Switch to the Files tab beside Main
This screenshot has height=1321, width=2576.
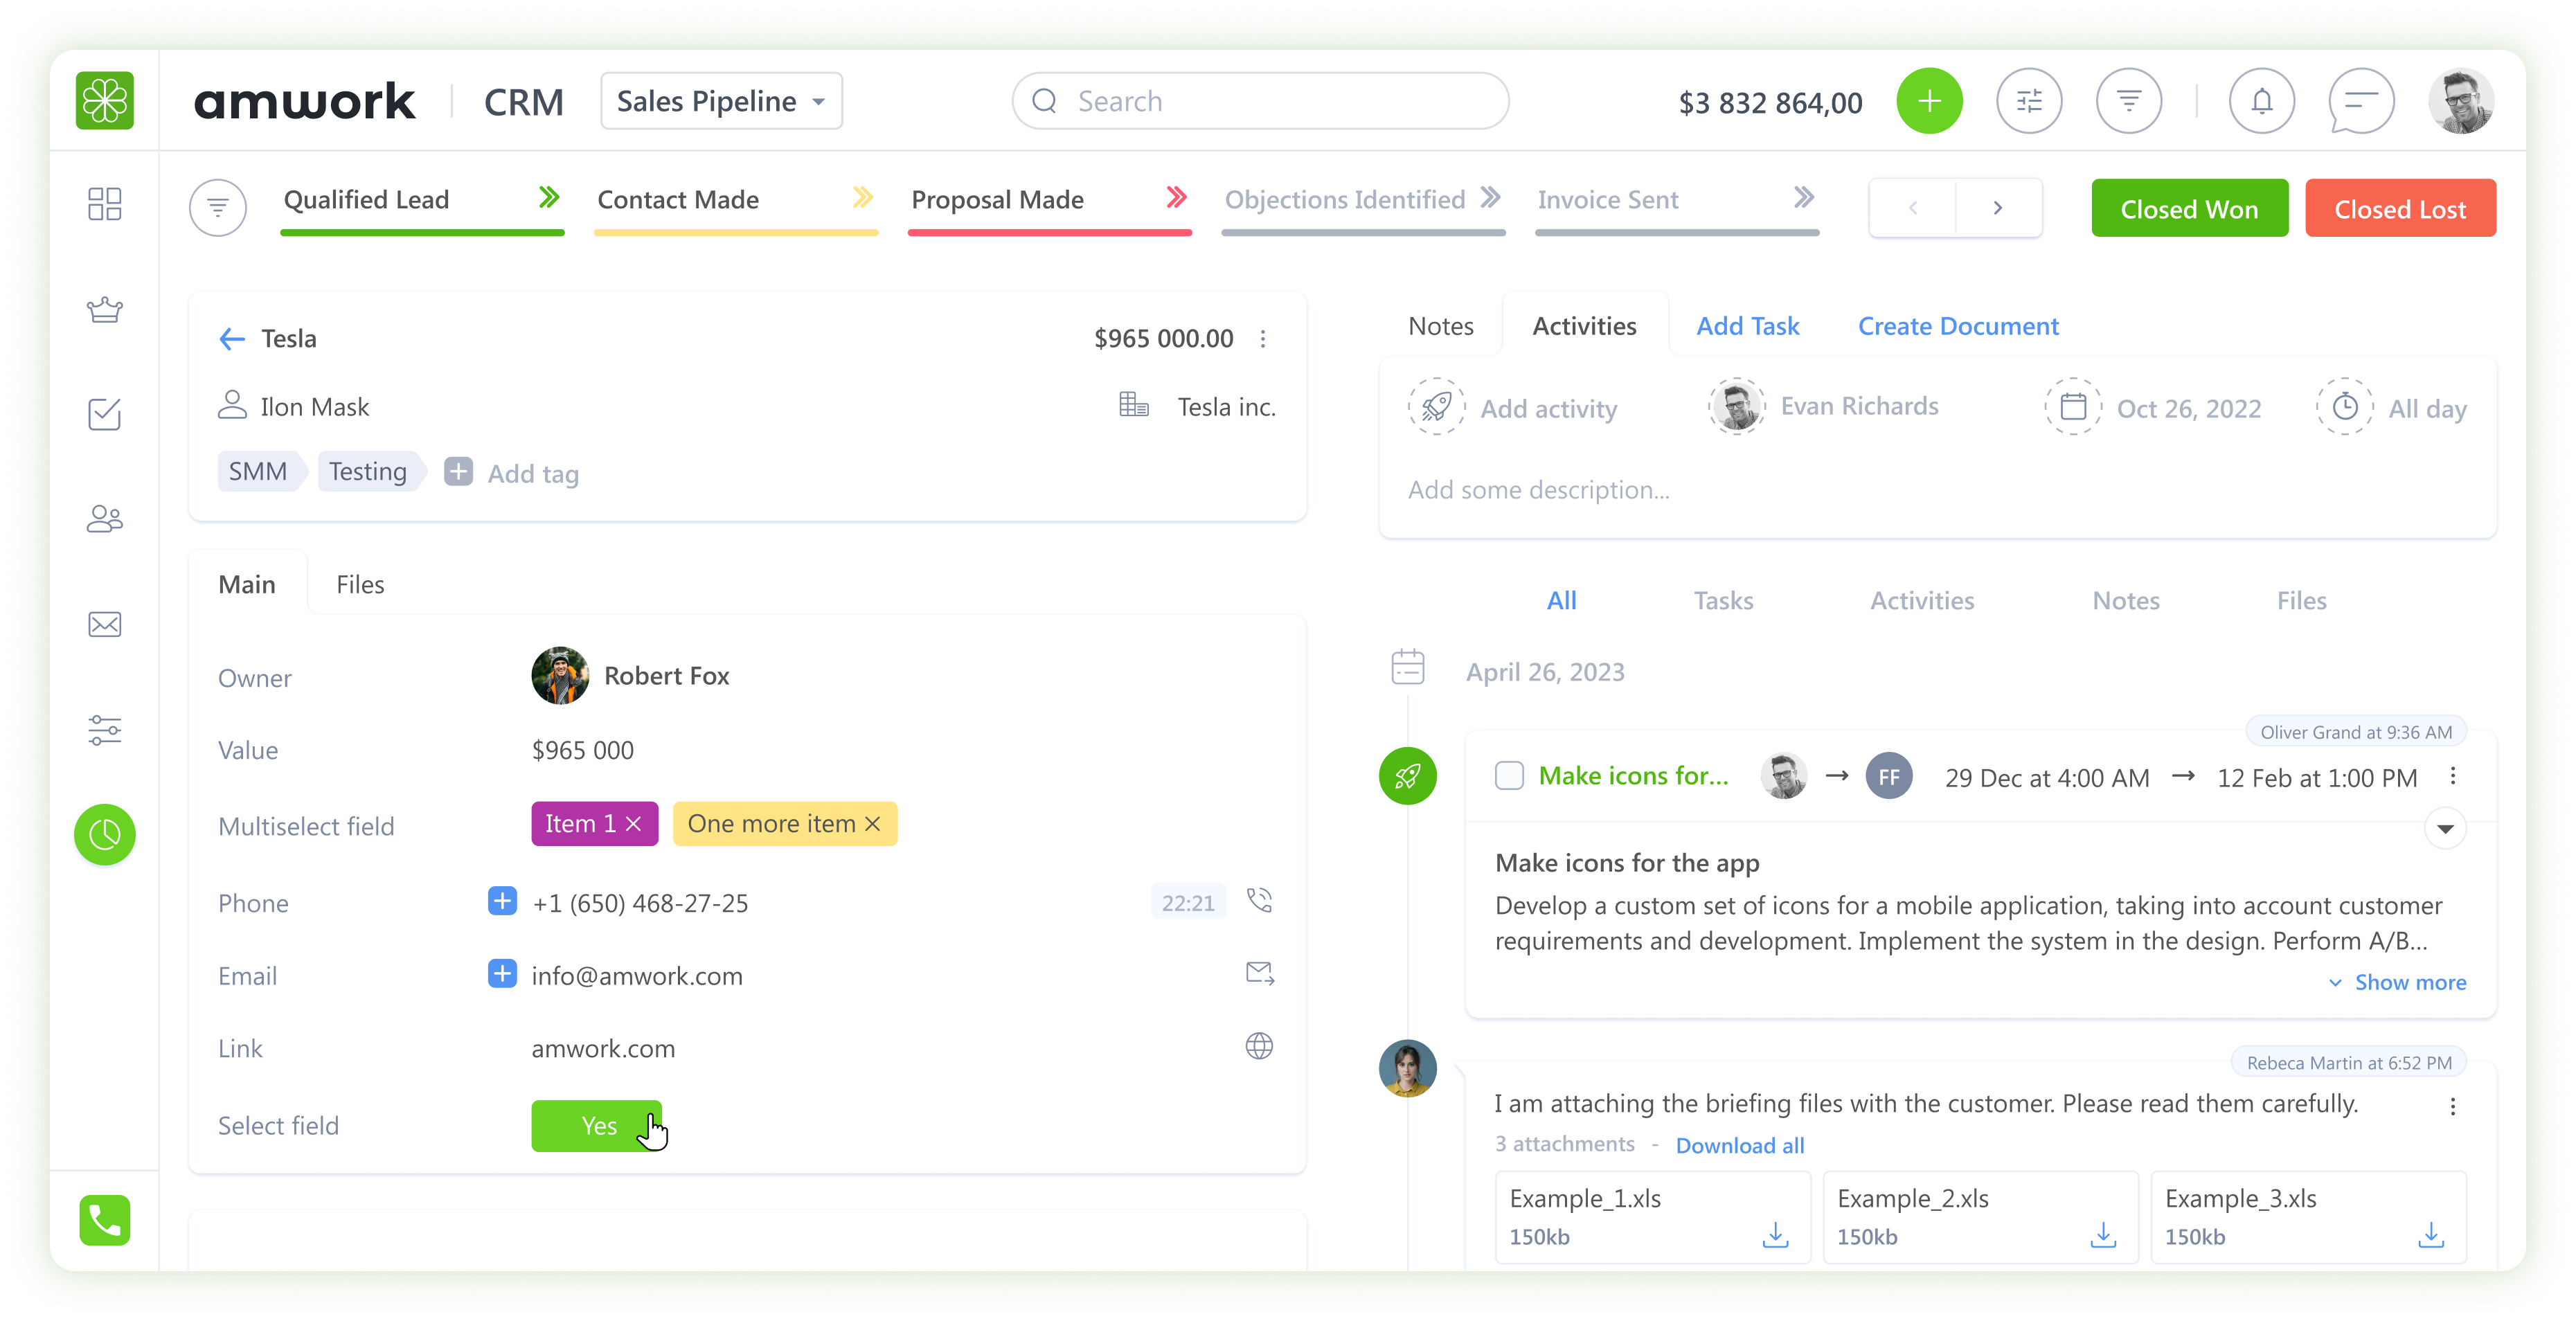(360, 585)
